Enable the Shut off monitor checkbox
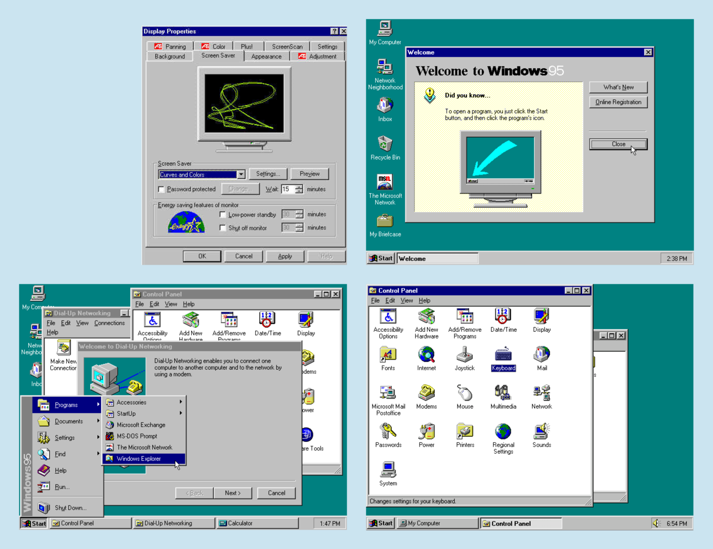The height and width of the screenshot is (549, 713). coord(223,228)
